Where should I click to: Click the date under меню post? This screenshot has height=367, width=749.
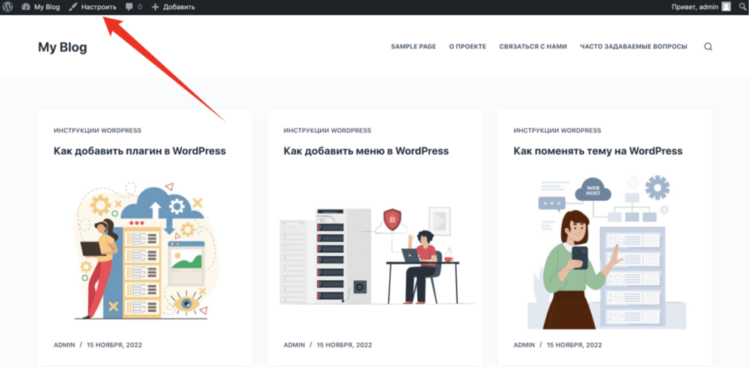pyautogui.click(x=345, y=345)
